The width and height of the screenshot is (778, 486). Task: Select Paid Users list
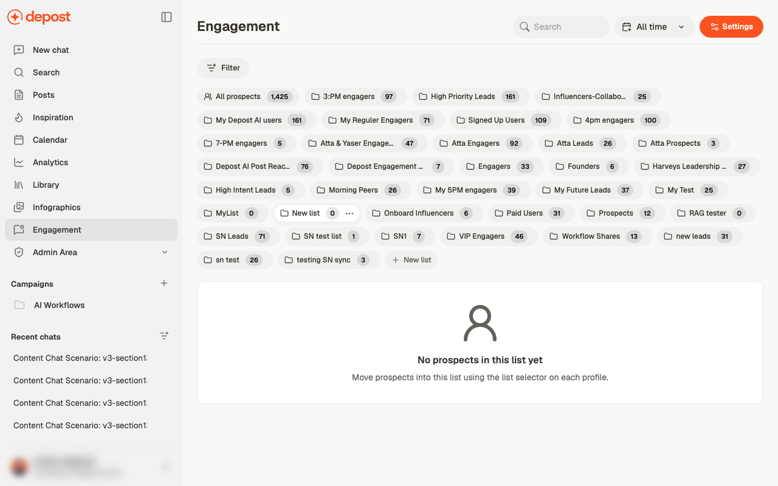[x=531, y=213]
